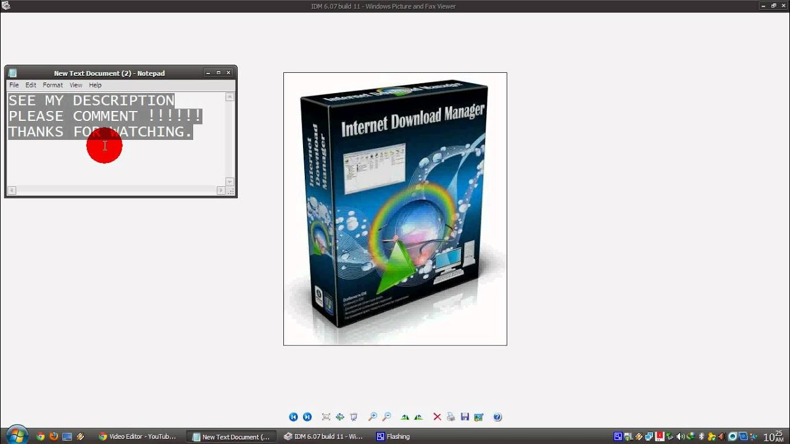Screen dimensions: 790x444
Task: Close the Picture and Fax Viewer window
Action: pyautogui.click(x=783, y=6)
